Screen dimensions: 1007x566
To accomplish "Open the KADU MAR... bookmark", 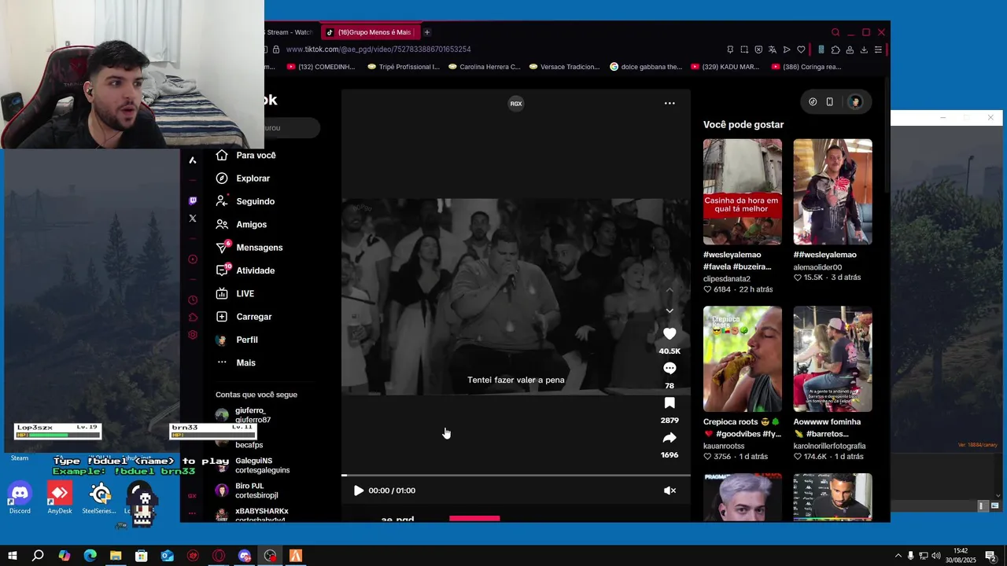I will point(725,67).
